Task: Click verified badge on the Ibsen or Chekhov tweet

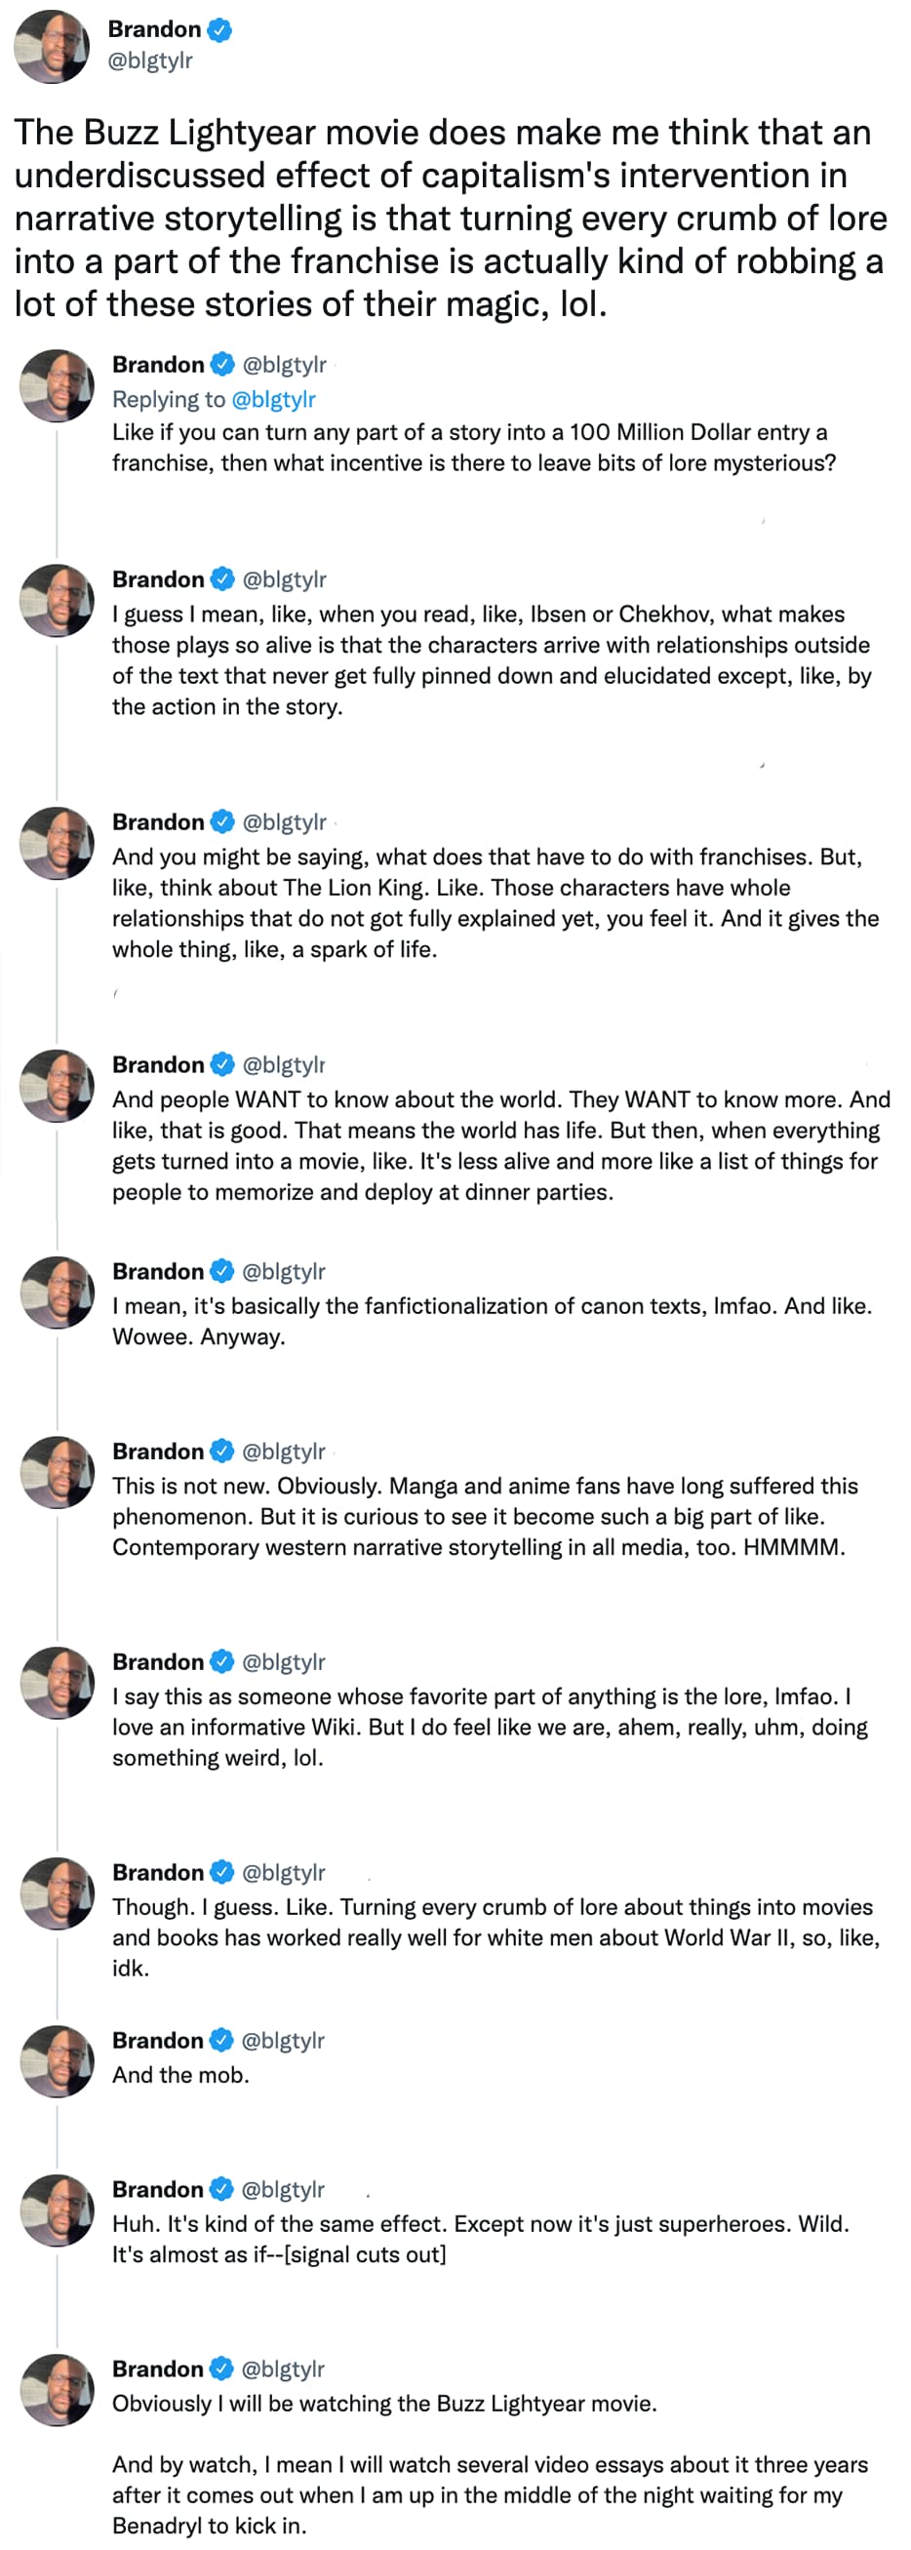Action: 222,579
